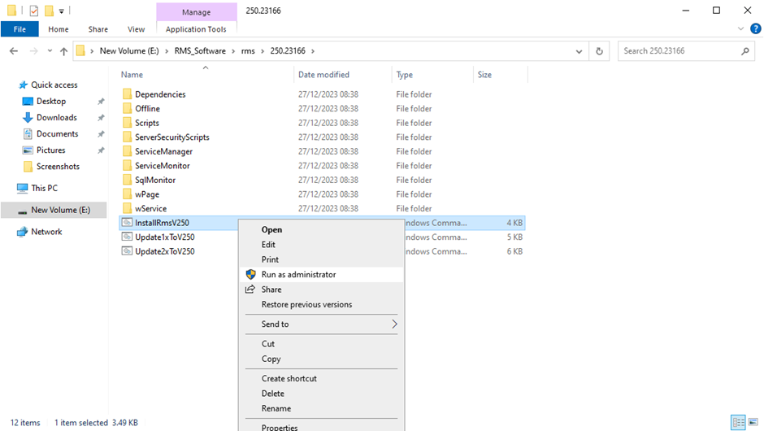Click the Network icon in sidebar
Image resolution: width=764 pixels, height=431 pixels.
coord(23,232)
